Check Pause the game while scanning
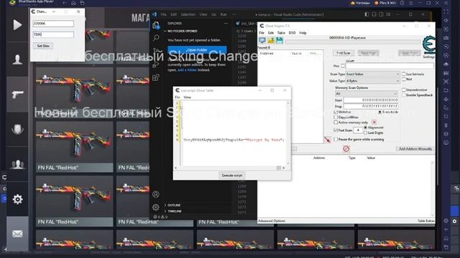Screen dimensions: 460x258 pos(336,140)
